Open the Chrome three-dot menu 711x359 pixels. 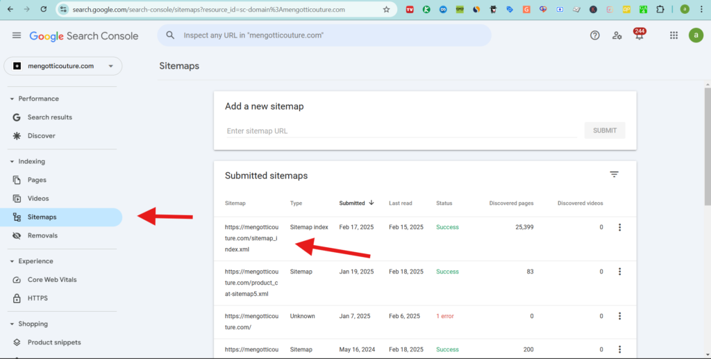(701, 9)
